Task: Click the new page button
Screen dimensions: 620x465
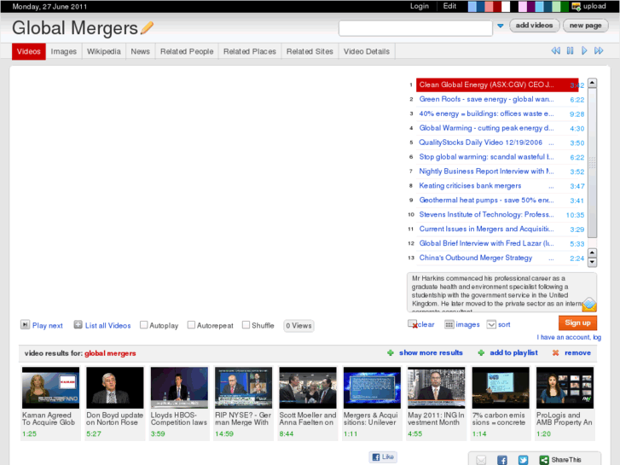Action: (x=585, y=26)
